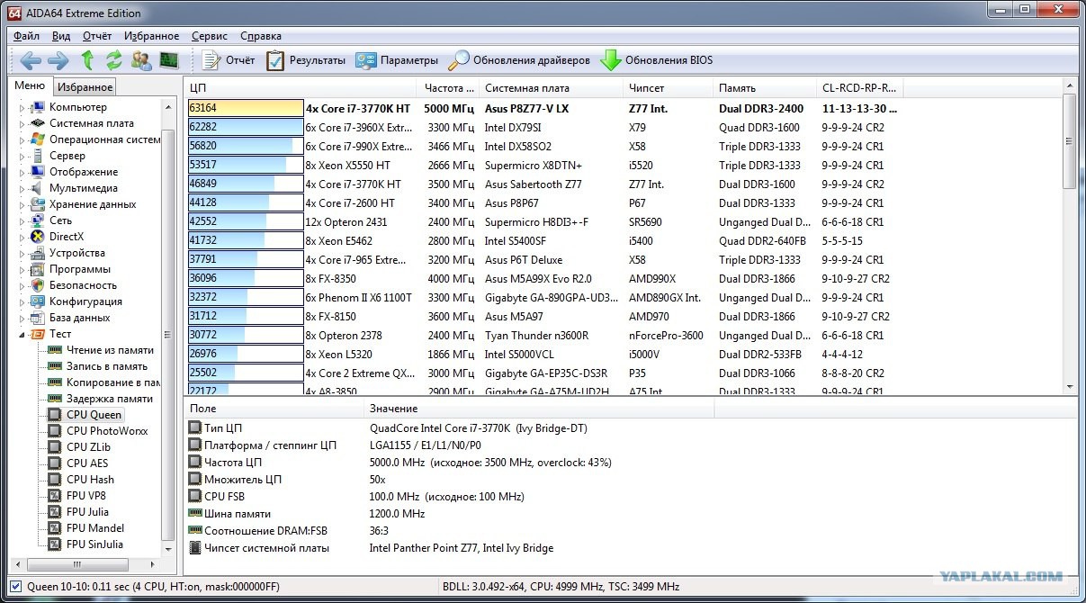Click the Память column header
This screenshot has height=603, width=1086.
(765, 88)
